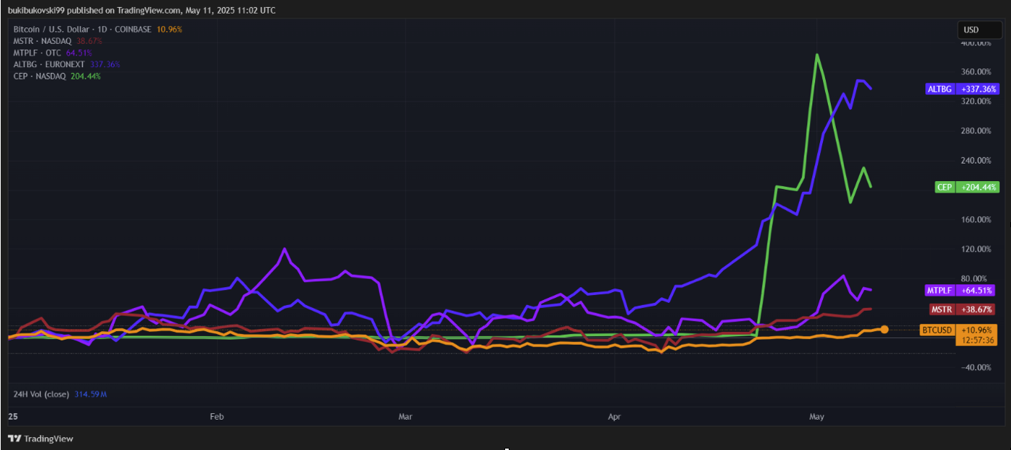Click the BTCUSD +10.96% price label
1011x450 pixels.
(x=959, y=330)
